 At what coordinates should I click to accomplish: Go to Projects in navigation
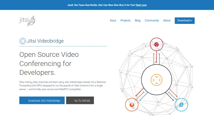tap(125, 20)
